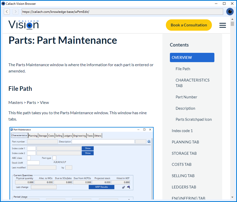Open COSTS TAB contents link
Viewport: 237px width, 202px height.
pos(181,165)
